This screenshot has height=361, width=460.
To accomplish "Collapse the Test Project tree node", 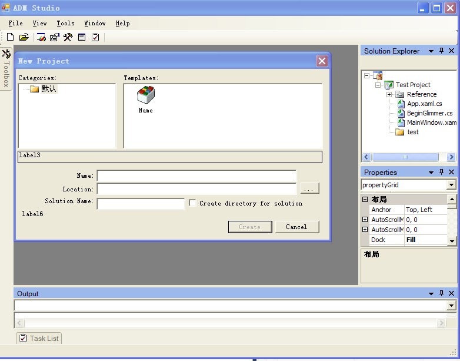I will tap(378, 85).
